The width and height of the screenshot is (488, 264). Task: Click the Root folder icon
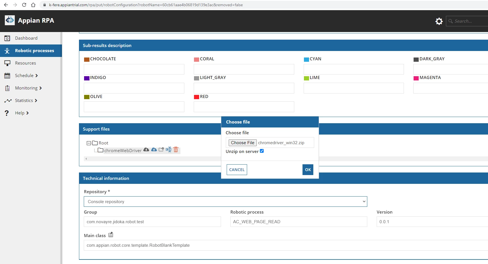click(x=95, y=143)
